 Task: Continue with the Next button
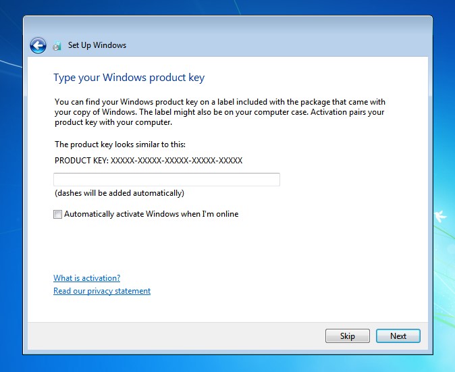pos(398,336)
